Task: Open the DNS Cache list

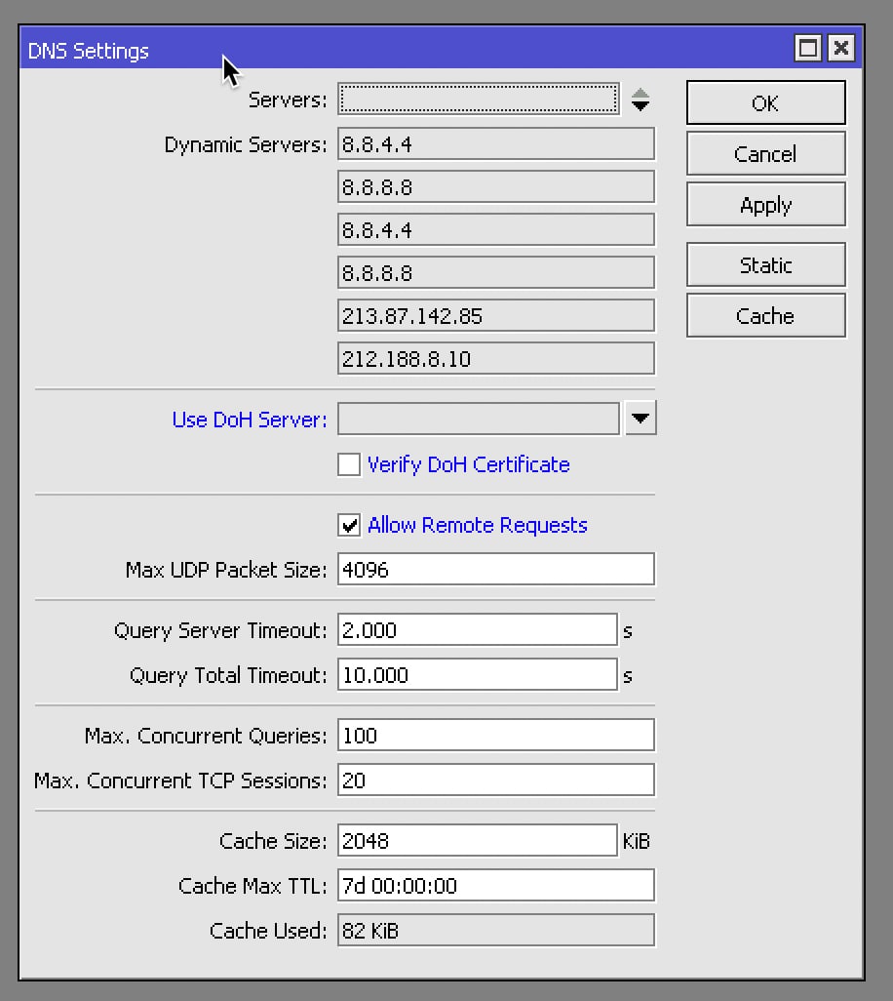Action: click(765, 316)
